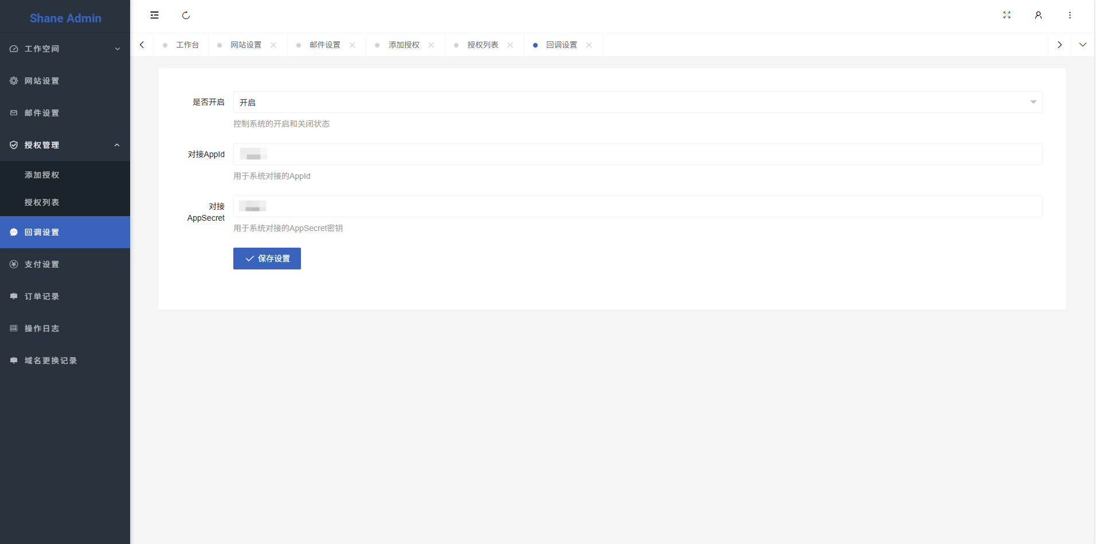Switch to the 工作台 tab

click(187, 45)
